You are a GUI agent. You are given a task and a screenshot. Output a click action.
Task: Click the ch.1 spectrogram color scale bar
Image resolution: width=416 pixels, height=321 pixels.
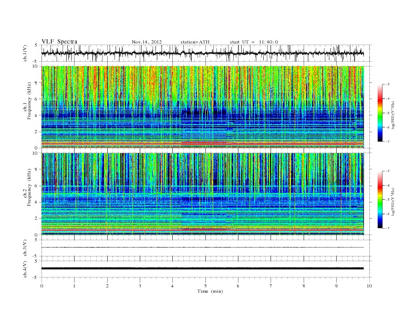pyautogui.click(x=380, y=113)
